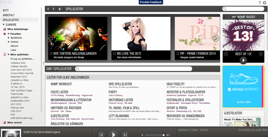
Task: Open ÅRSLISTER OG KÅRINGER category
Action: point(67,124)
